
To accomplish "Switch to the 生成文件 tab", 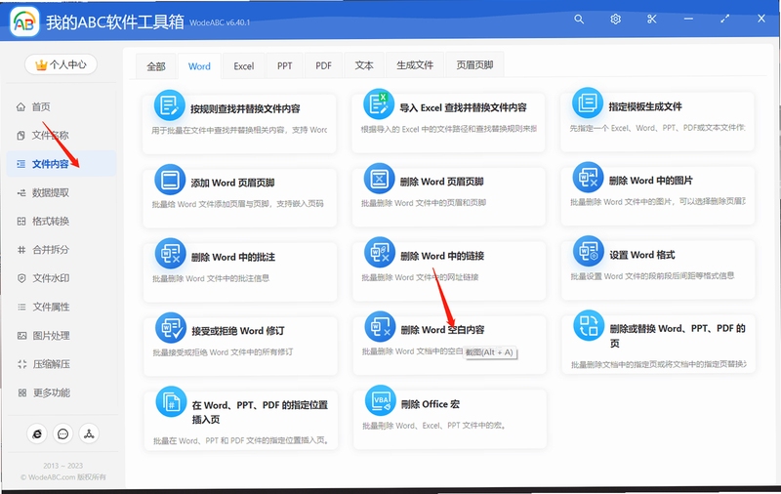I will click(415, 65).
